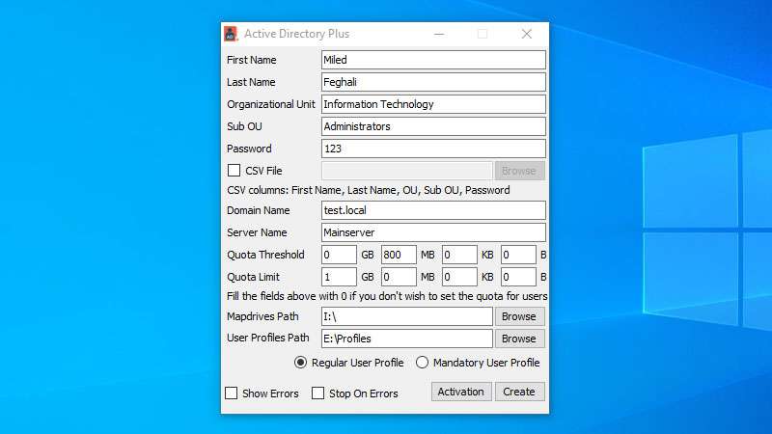Click the Active Directory Plus app icon
The height and width of the screenshot is (434, 772).
[x=231, y=34]
